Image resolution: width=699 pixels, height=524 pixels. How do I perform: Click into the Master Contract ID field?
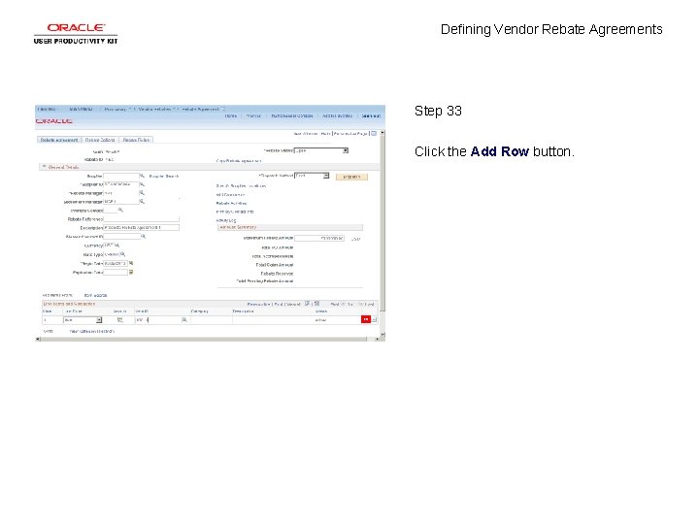121,237
